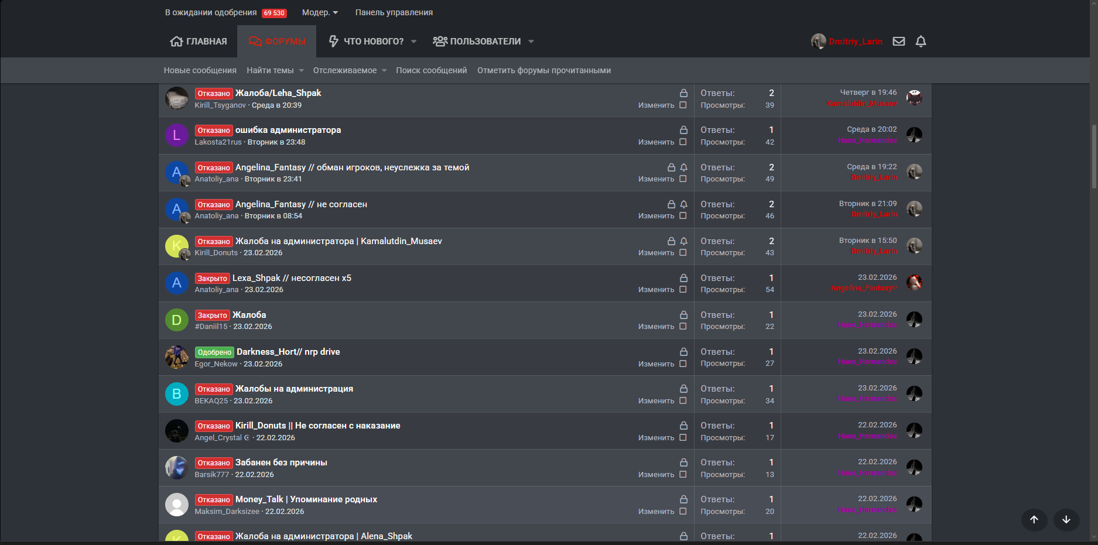Tick the checkbox for 'ошибка администратора' thread
The image size is (1098, 545).
[683, 142]
